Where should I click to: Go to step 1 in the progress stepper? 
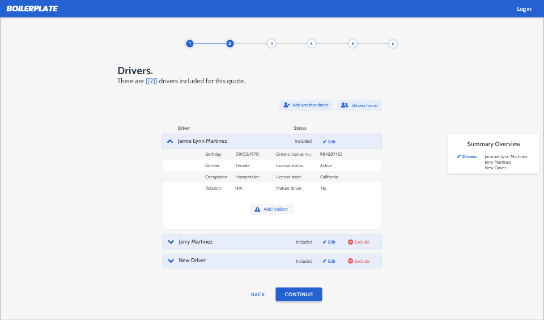click(x=190, y=44)
